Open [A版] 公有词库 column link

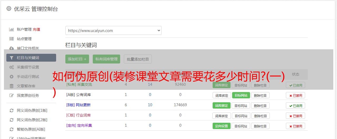pos(79,95)
